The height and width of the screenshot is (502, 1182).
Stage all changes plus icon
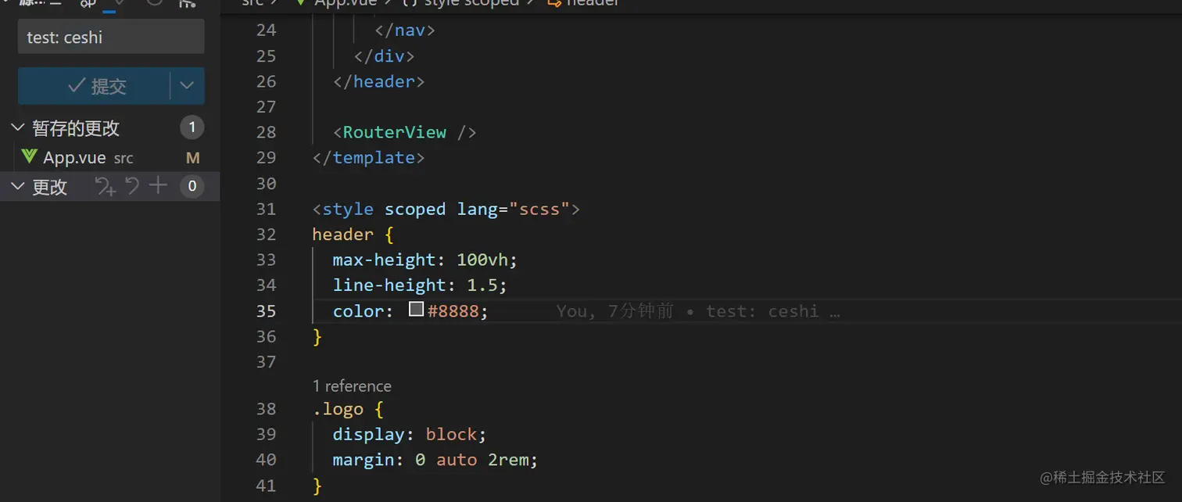point(159,185)
